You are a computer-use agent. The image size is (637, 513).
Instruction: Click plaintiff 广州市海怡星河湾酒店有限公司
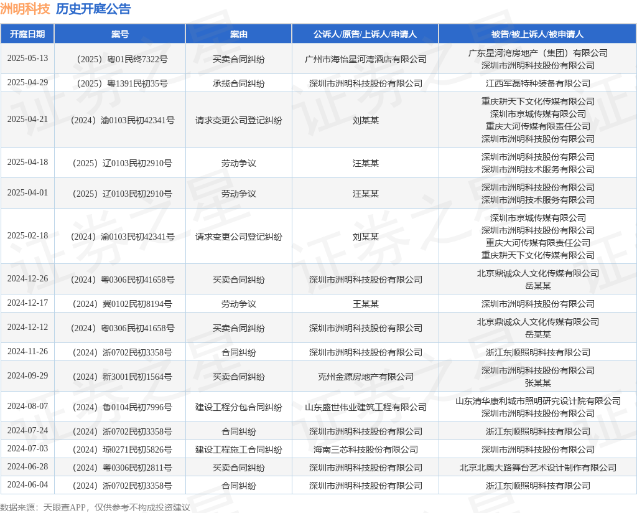click(366, 59)
